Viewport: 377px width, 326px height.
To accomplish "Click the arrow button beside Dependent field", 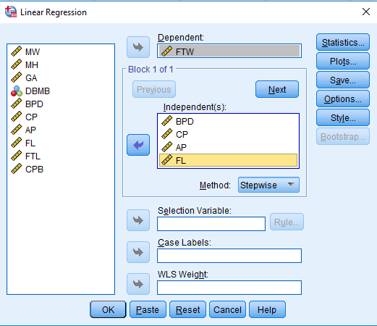I will 138,47.
